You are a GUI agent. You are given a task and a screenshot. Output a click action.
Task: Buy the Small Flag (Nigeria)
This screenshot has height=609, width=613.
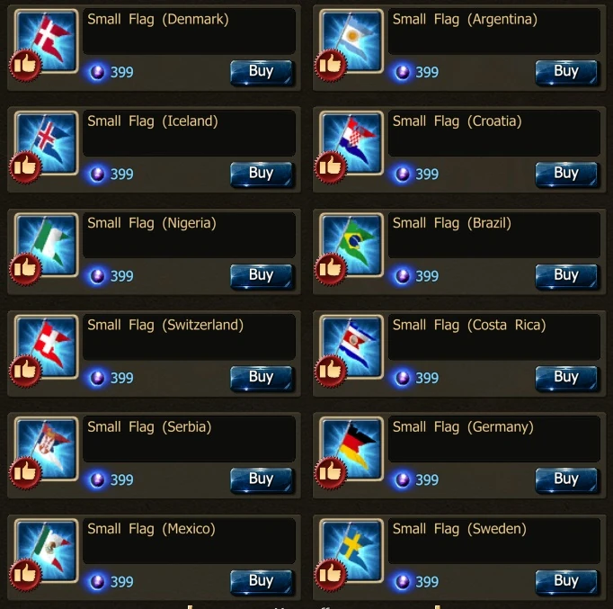(262, 276)
